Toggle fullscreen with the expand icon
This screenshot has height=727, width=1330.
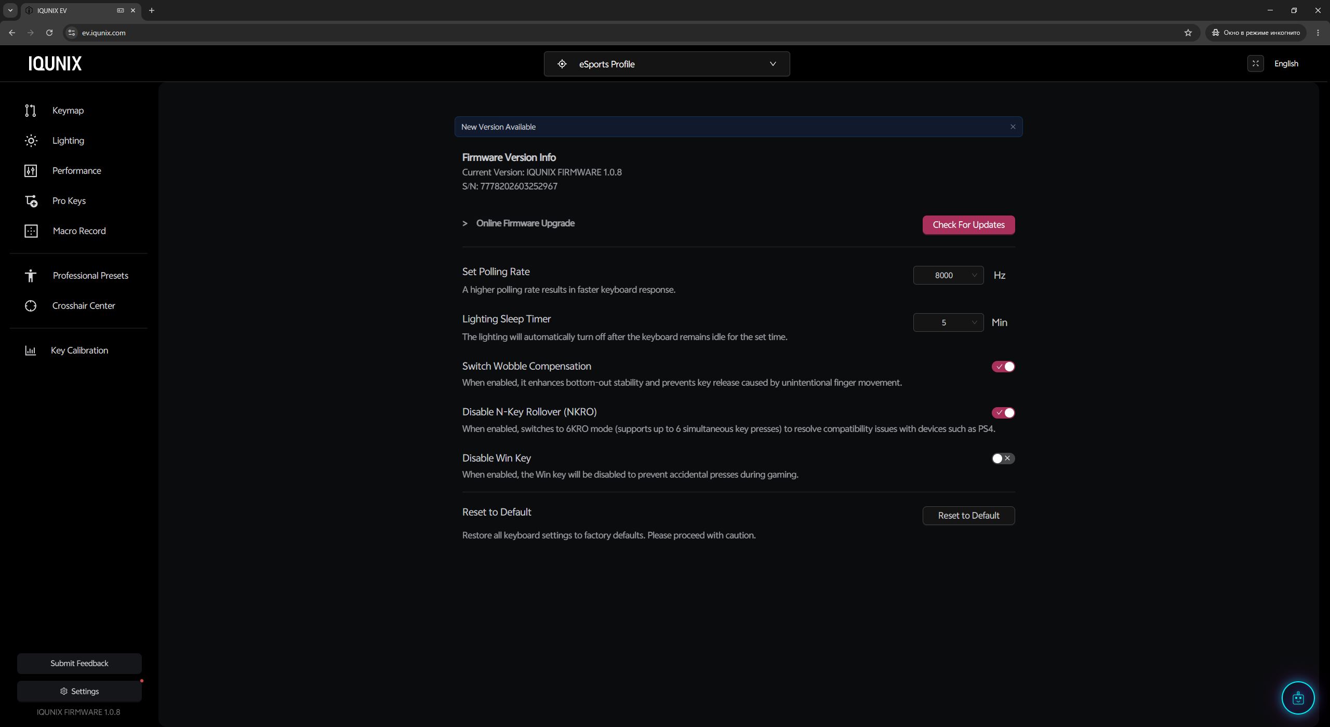(x=1255, y=63)
